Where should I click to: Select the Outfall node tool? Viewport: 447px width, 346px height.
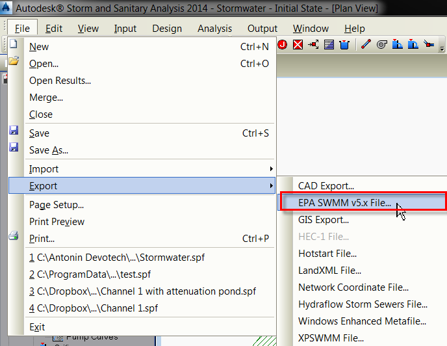[x=298, y=44]
